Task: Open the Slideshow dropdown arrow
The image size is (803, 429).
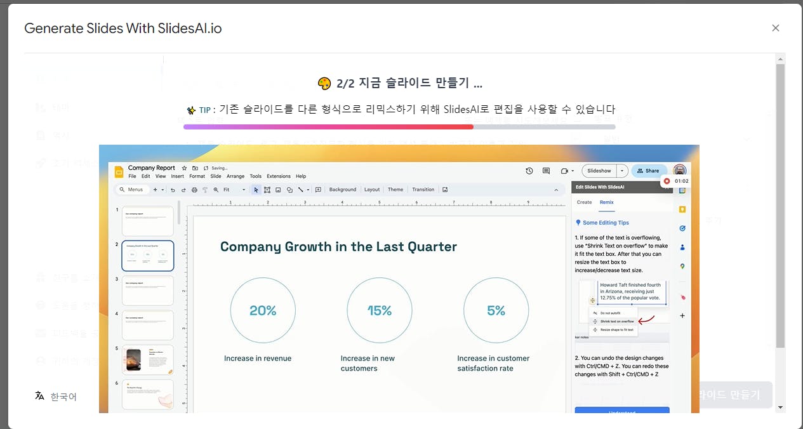Action: (622, 171)
